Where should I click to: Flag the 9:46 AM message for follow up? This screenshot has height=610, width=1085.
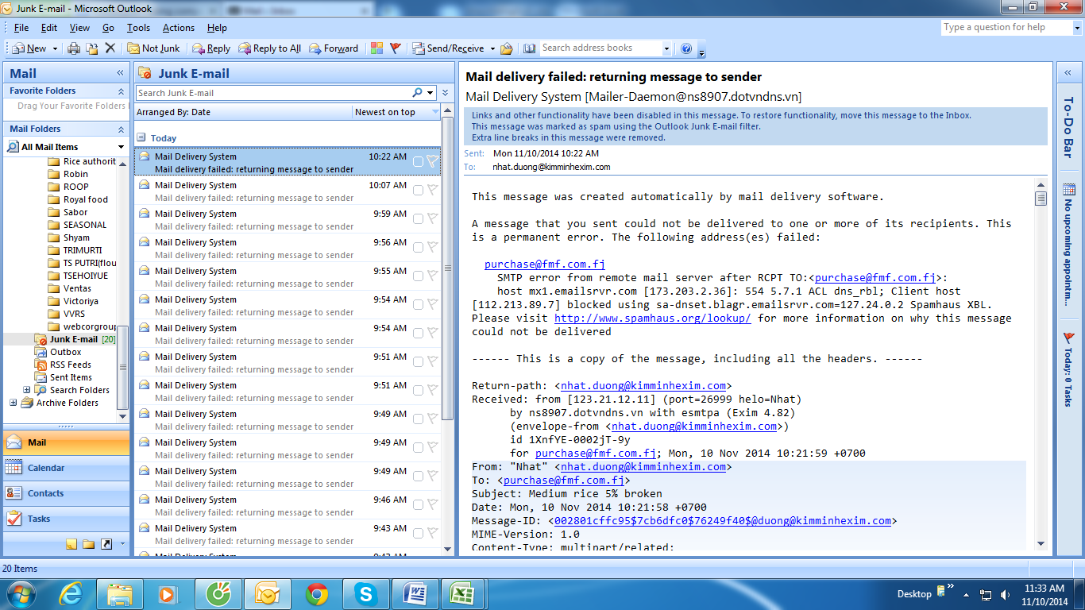coord(433,504)
